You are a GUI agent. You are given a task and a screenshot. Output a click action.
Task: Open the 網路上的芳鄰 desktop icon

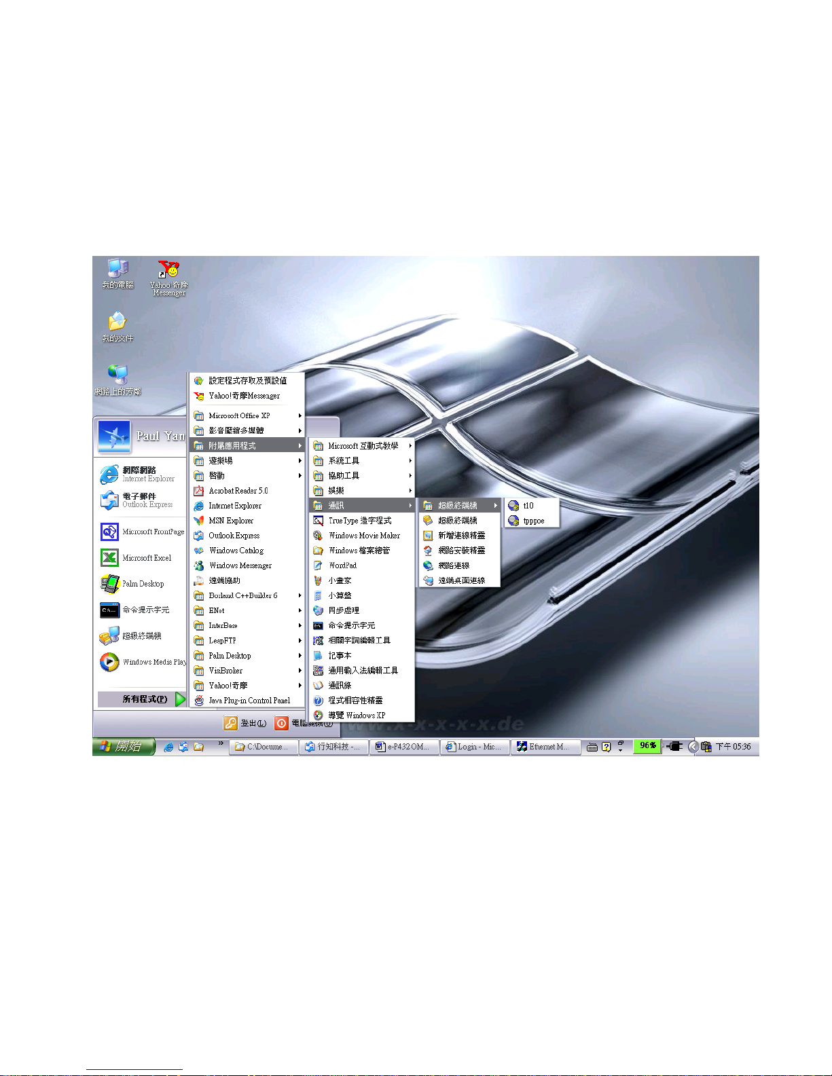117,380
